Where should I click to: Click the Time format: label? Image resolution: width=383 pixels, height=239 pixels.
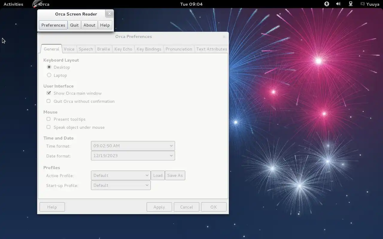coord(58,146)
